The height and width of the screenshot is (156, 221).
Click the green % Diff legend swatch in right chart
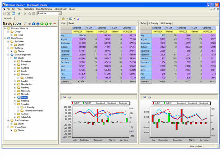point(164,103)
